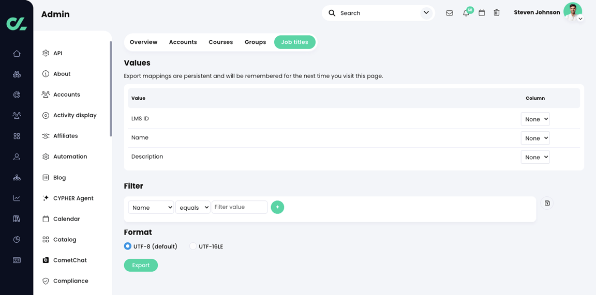
Task: Open Description column dropdown
Action: point(535,157)
